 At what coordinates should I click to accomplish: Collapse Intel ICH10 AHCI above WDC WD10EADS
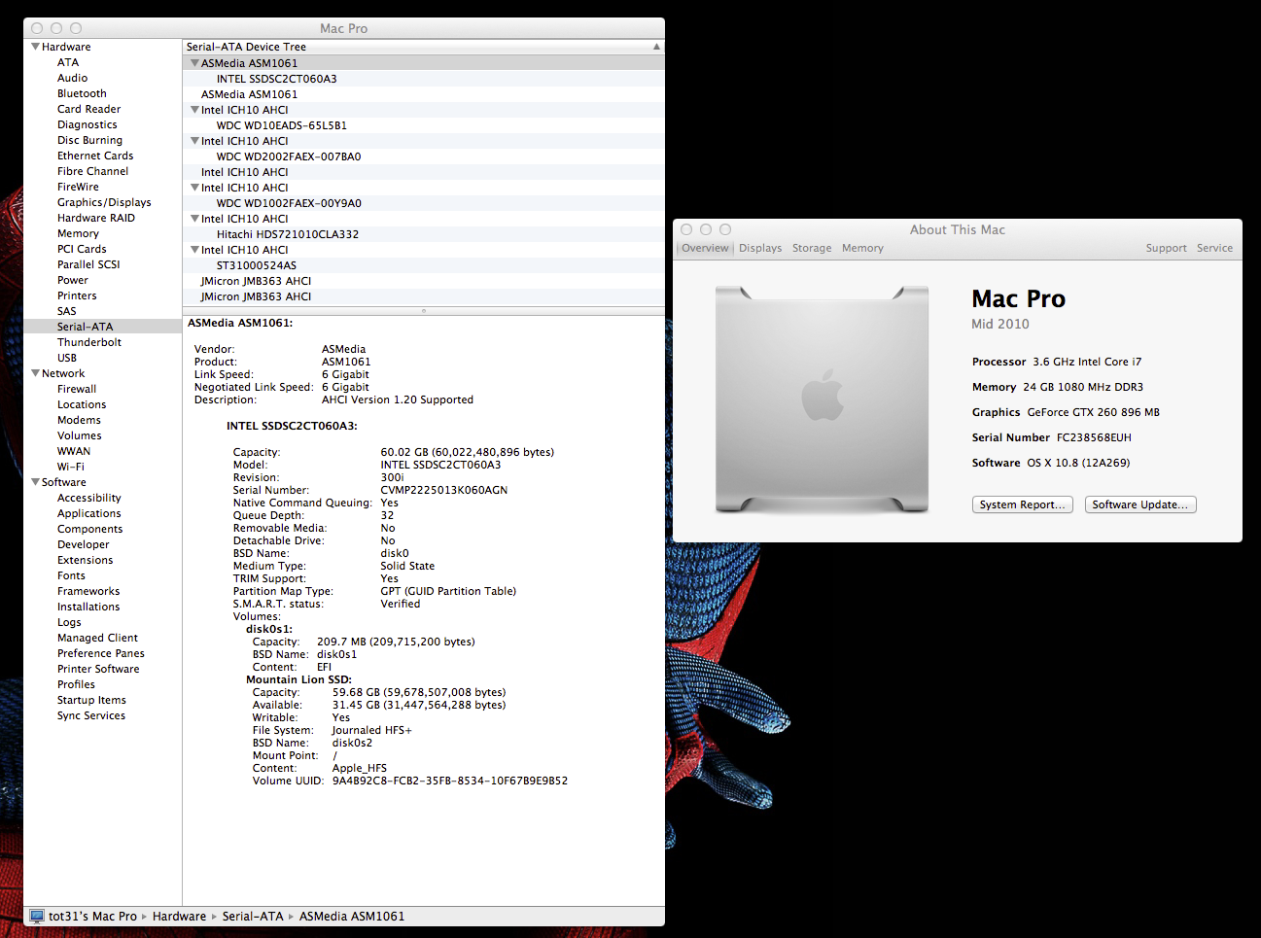pos(194,110)
